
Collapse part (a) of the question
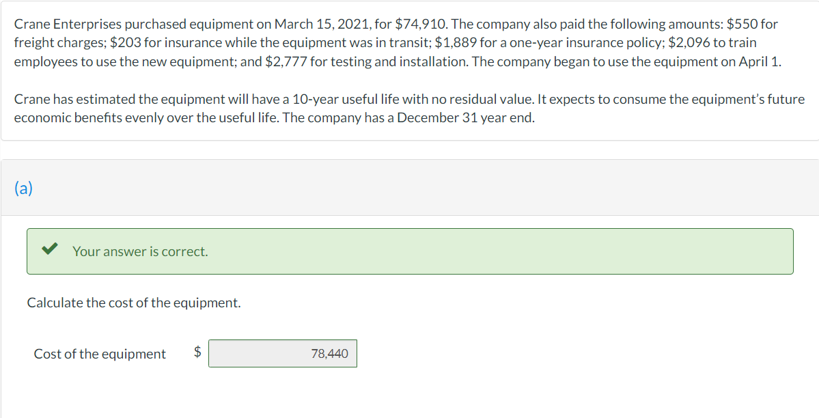coord(23,189)
